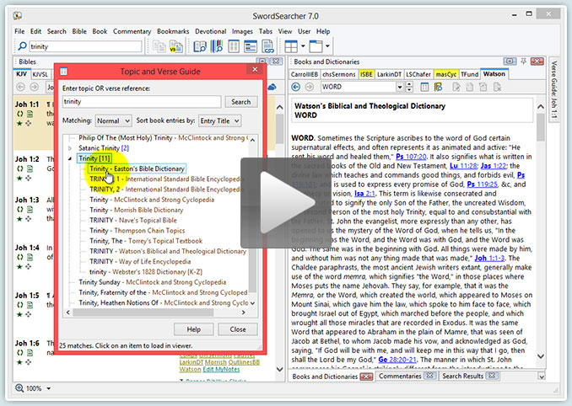Click the large video play button overlay
The image size is (572, 406).
point(286,202)
